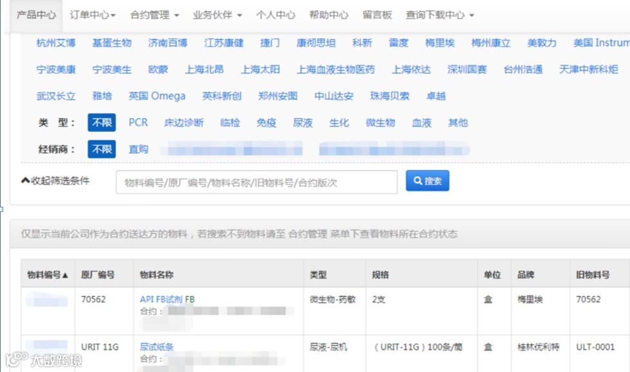The height and width of the screenshot is (372, 630).
Task: Select brand 基蛋生物
Action: [x=112, y=42]
